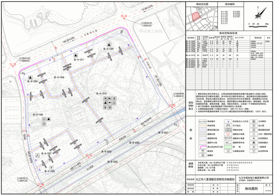Click the red elevation value 20.58

click(x=124, y=16)
